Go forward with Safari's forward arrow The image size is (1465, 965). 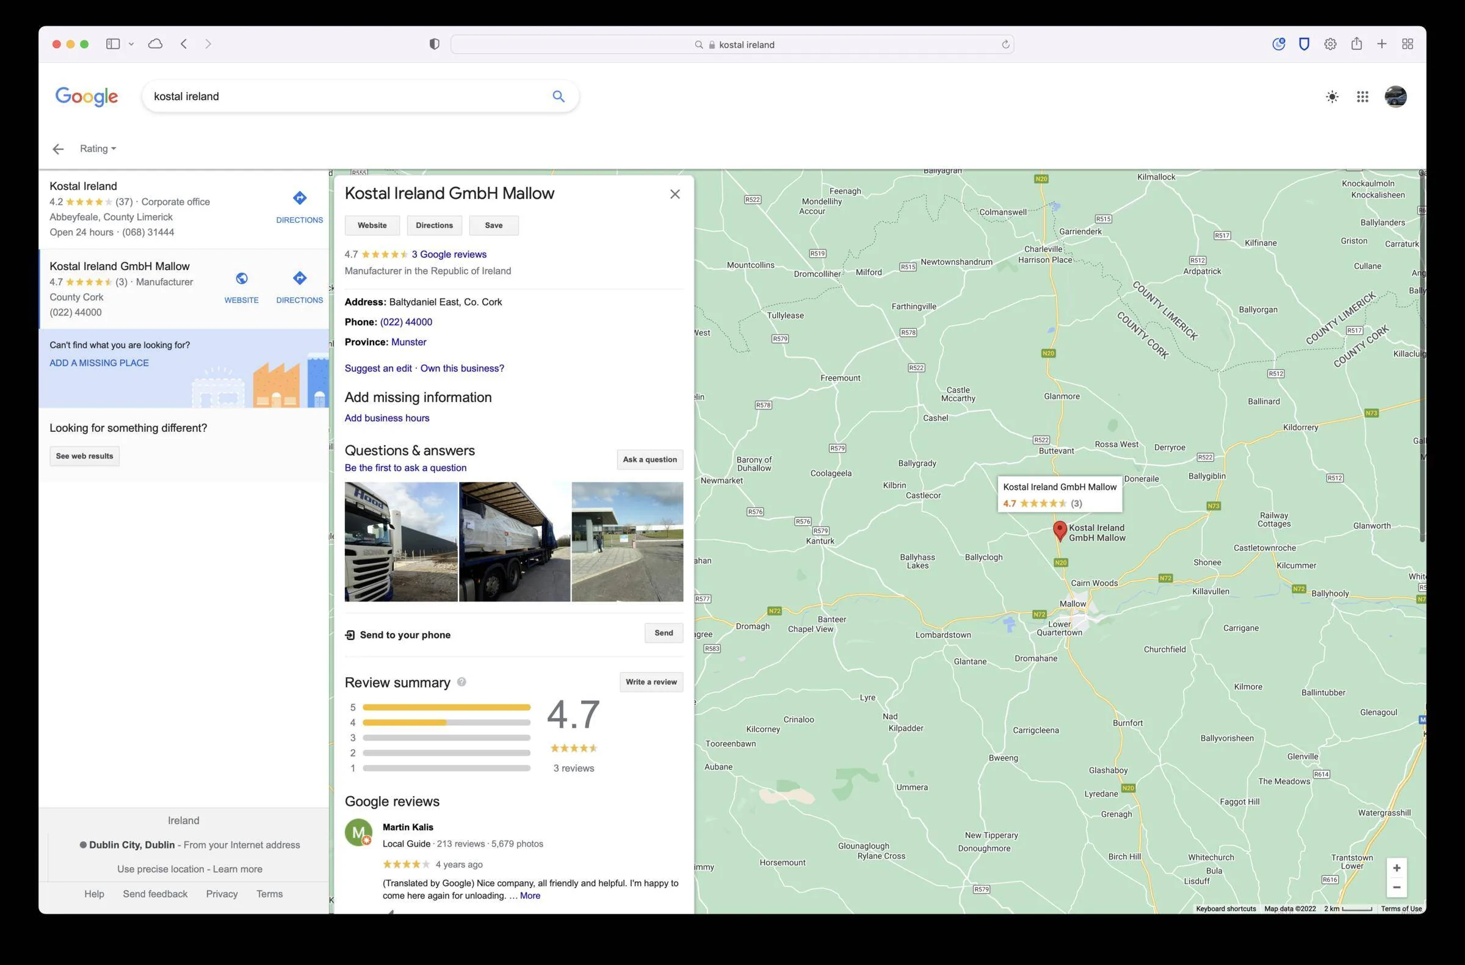pyautogui.click(x=208, y=44)
